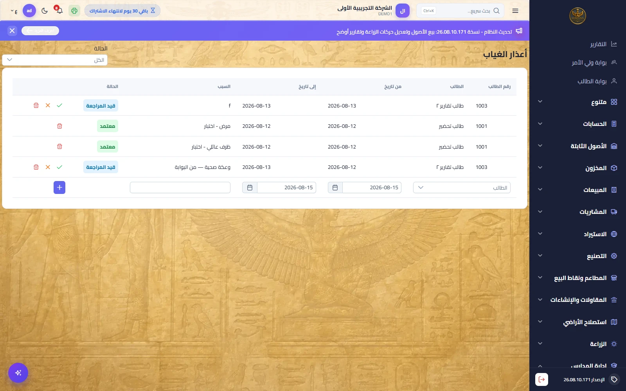Click the التصنيع gear icon
Screen dimensions: 626x391
(x=614, y=256)
